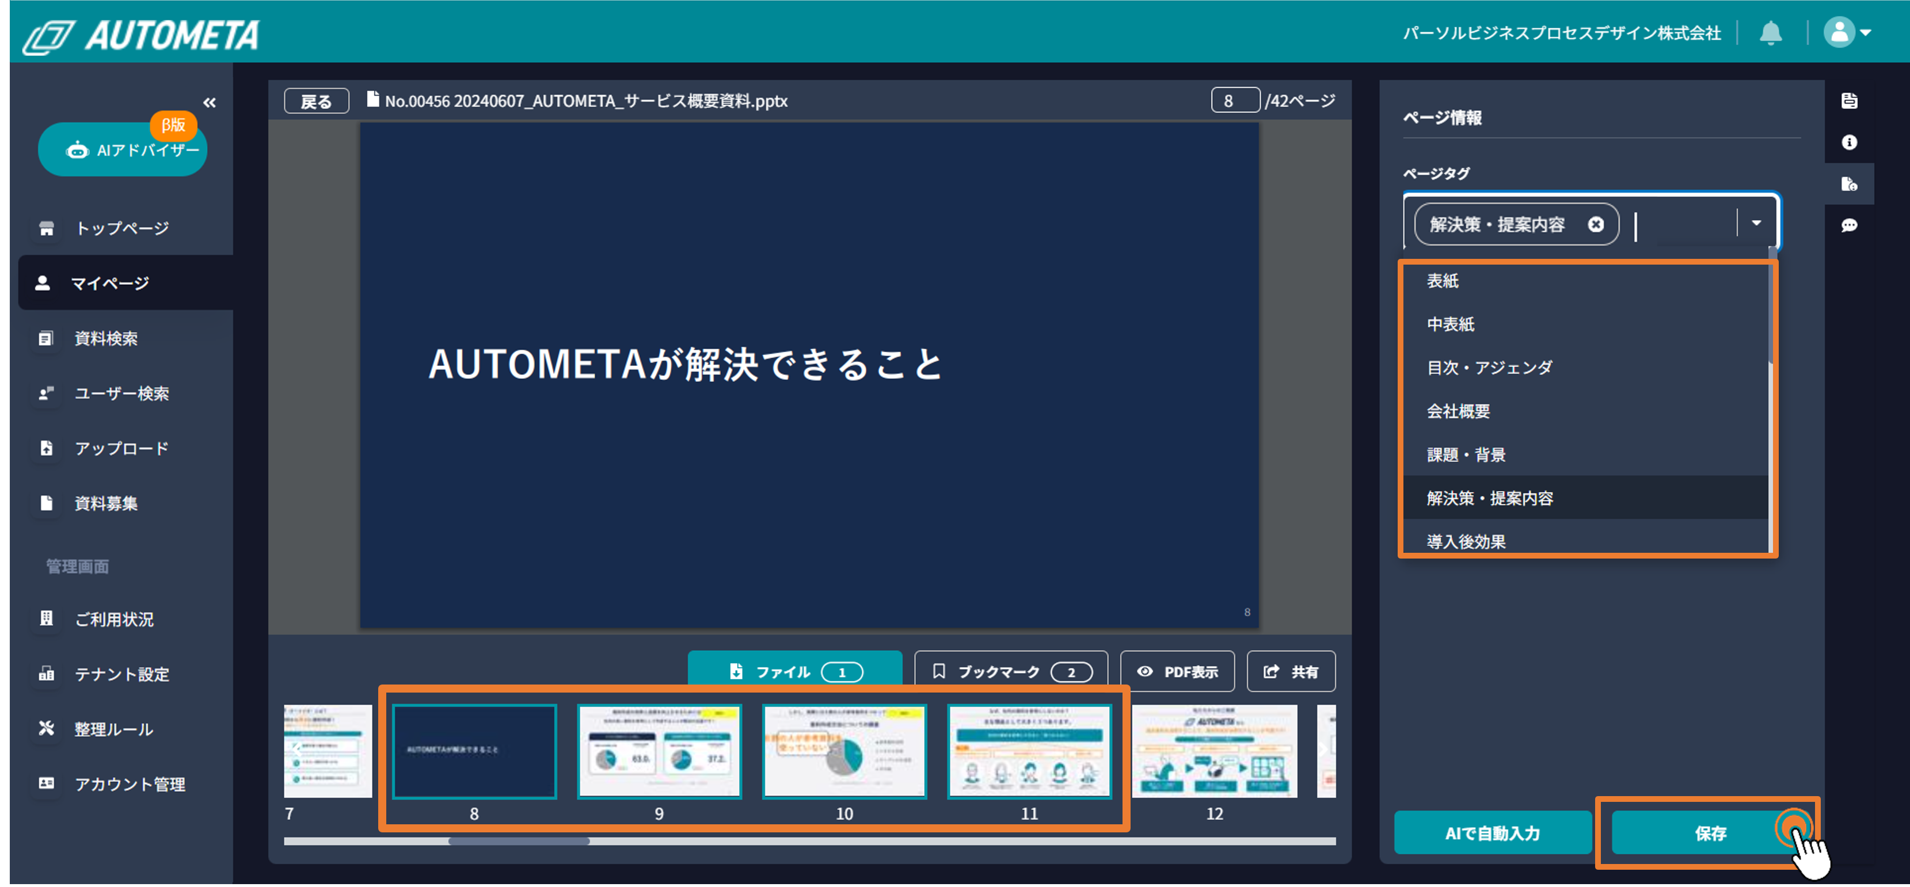1910x887 pixels.
Task: Click the thumbnail strip horizontal scrollbar
Action: click(x=519, y=841)
